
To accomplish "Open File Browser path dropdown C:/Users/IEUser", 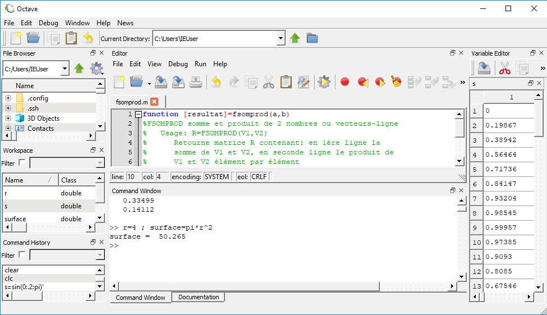I will click(x=65, y=69).
